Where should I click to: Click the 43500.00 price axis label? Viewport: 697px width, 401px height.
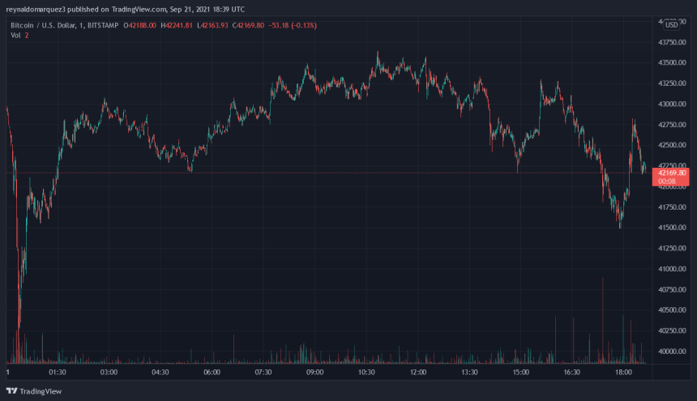click(x=672, y=62)
